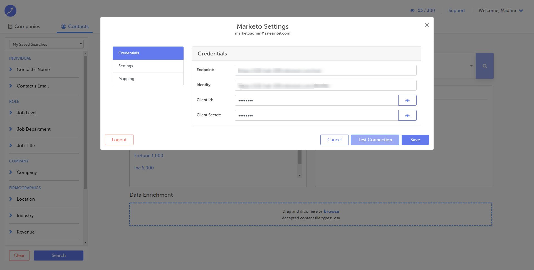The height and width of the screenshot is (270, 534).
Task: Click the magnifier search icon button
Action: click(x=484, y=66)
